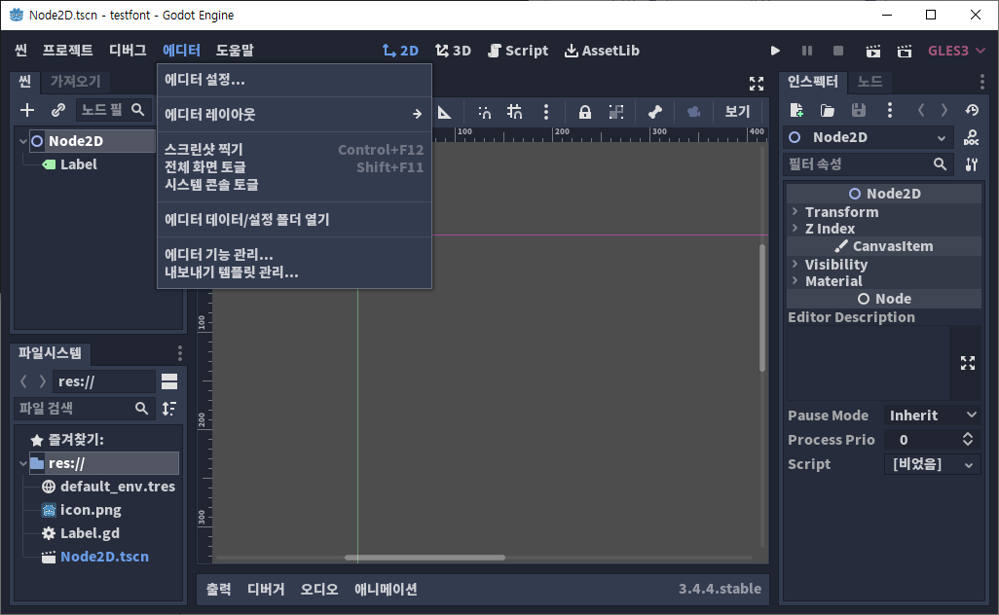This screenshot has width=999, height=615.
Task: Lock the selected object
Action: click(585, 113)
